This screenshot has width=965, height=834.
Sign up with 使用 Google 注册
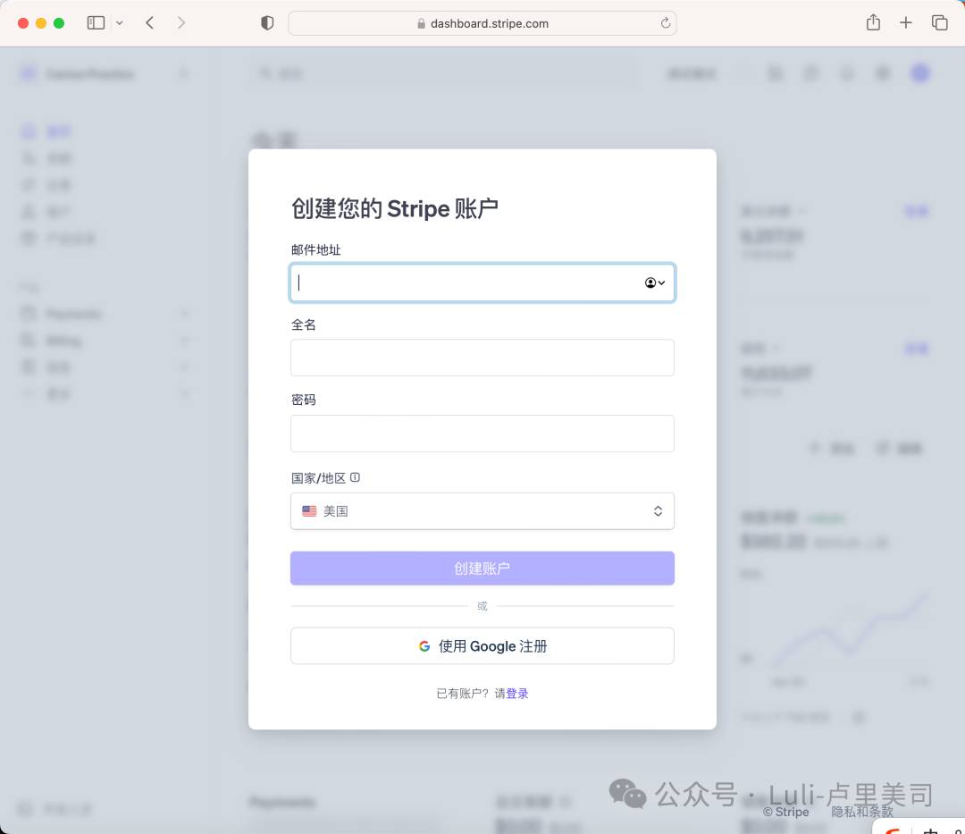[482, 645]
